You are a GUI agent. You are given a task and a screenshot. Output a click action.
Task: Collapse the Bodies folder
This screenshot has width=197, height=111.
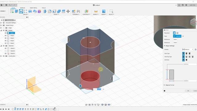pos(1,31)
